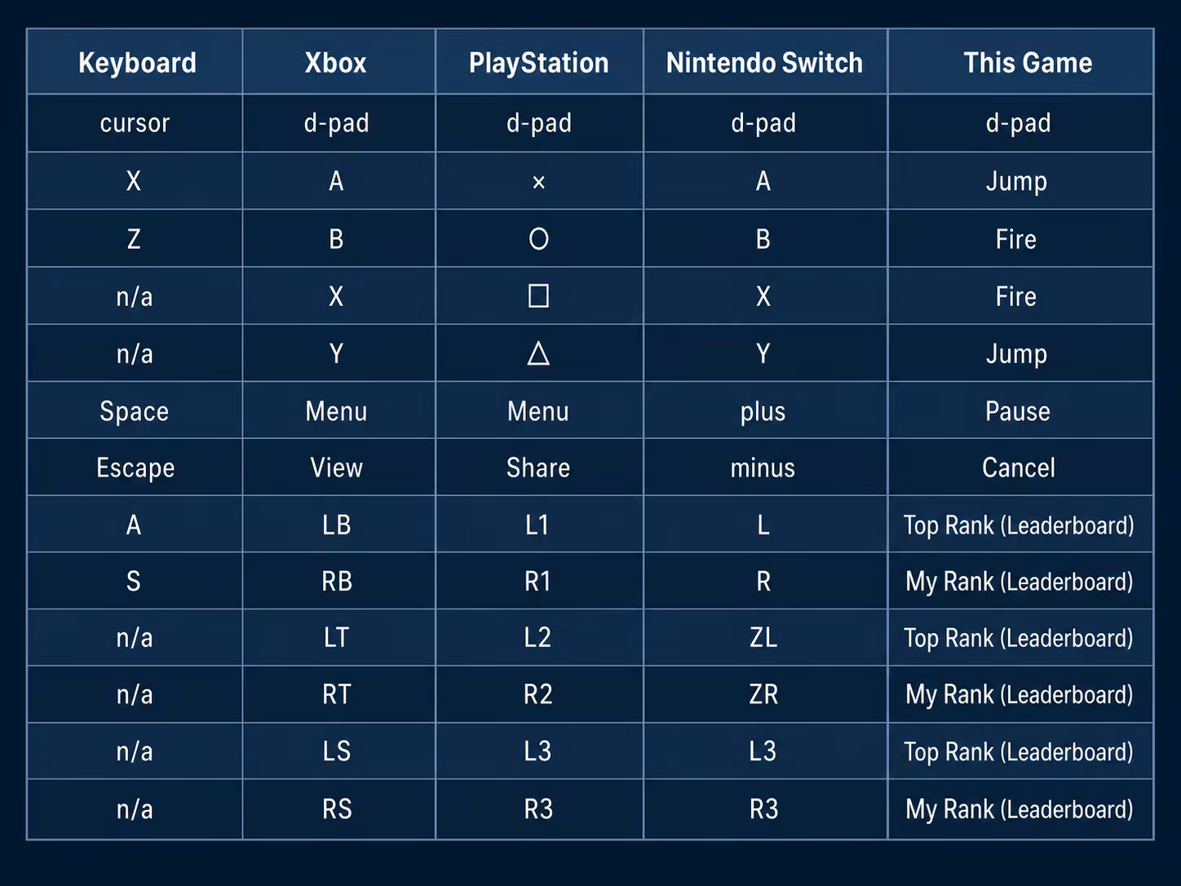Select the keyboard cursor cell

pos(135,123)
